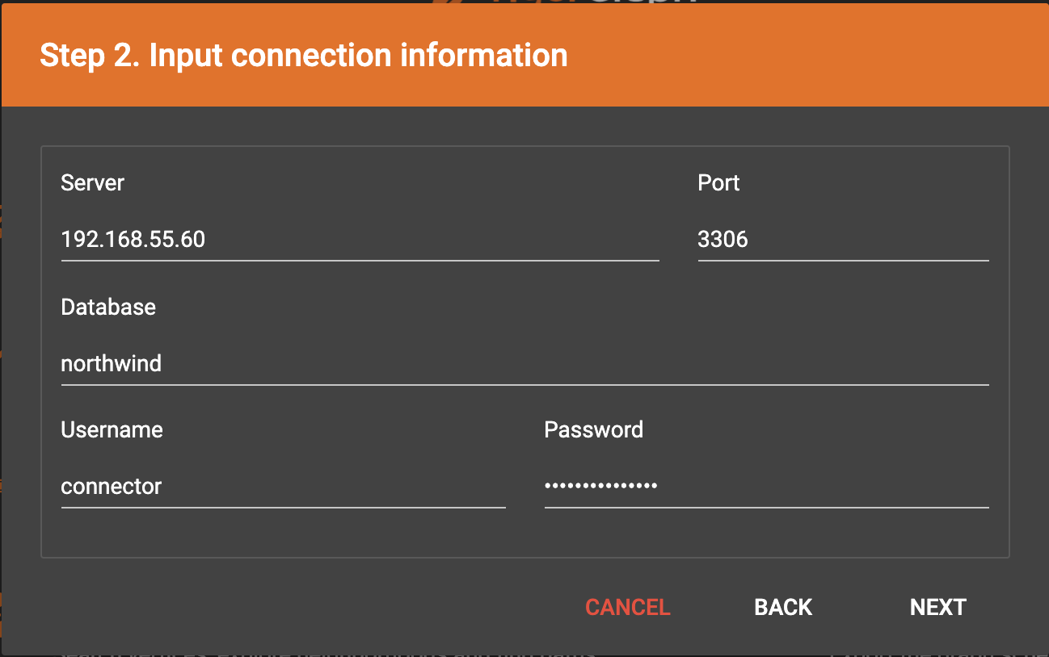1049x657 pixels.
Task: Click the northwind database name text
Action: coord(112,364)
